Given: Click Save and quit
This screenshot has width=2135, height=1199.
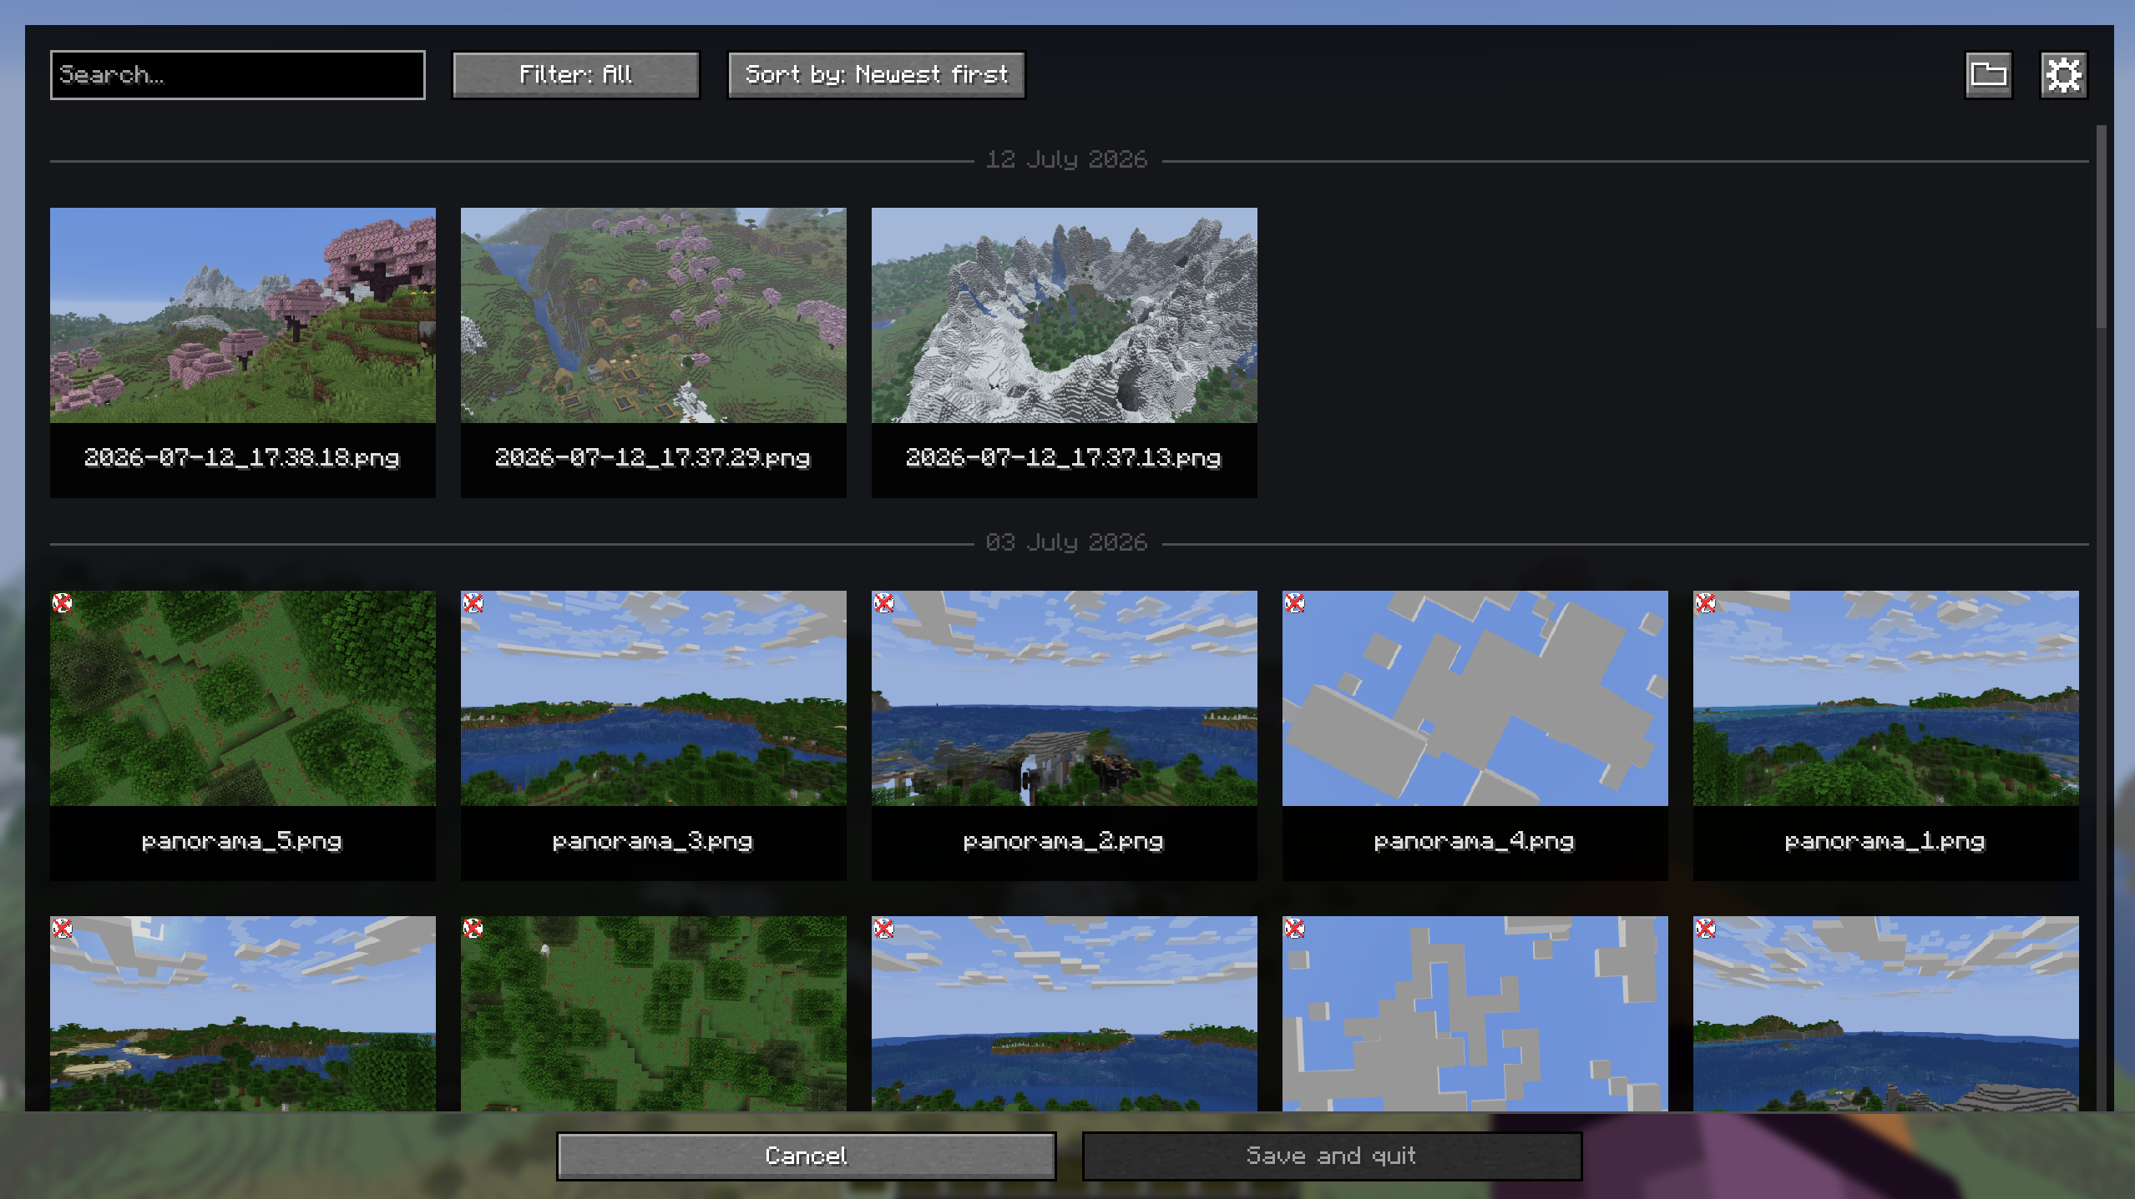Looking at the screenshot, I should pos(1332,1156).
